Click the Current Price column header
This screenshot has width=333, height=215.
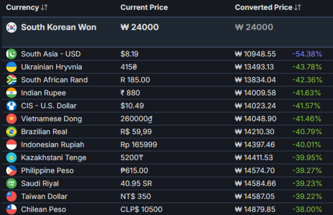(x=144, y=7)
